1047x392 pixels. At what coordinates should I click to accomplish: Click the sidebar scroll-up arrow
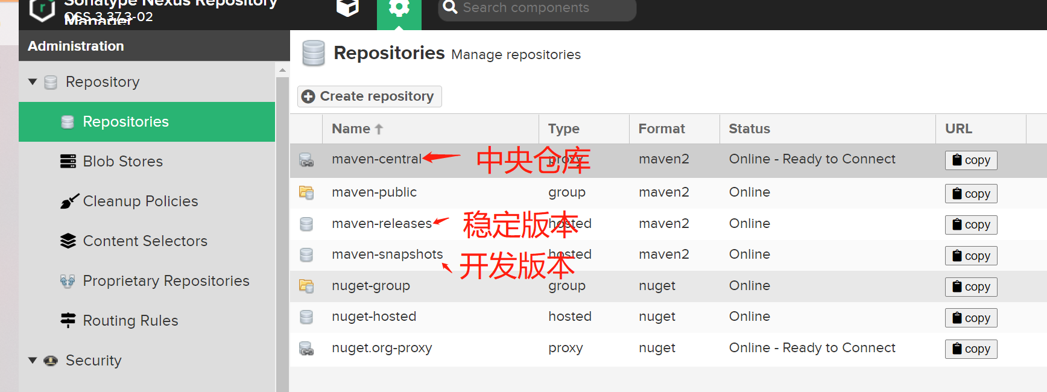coord(282,71)
